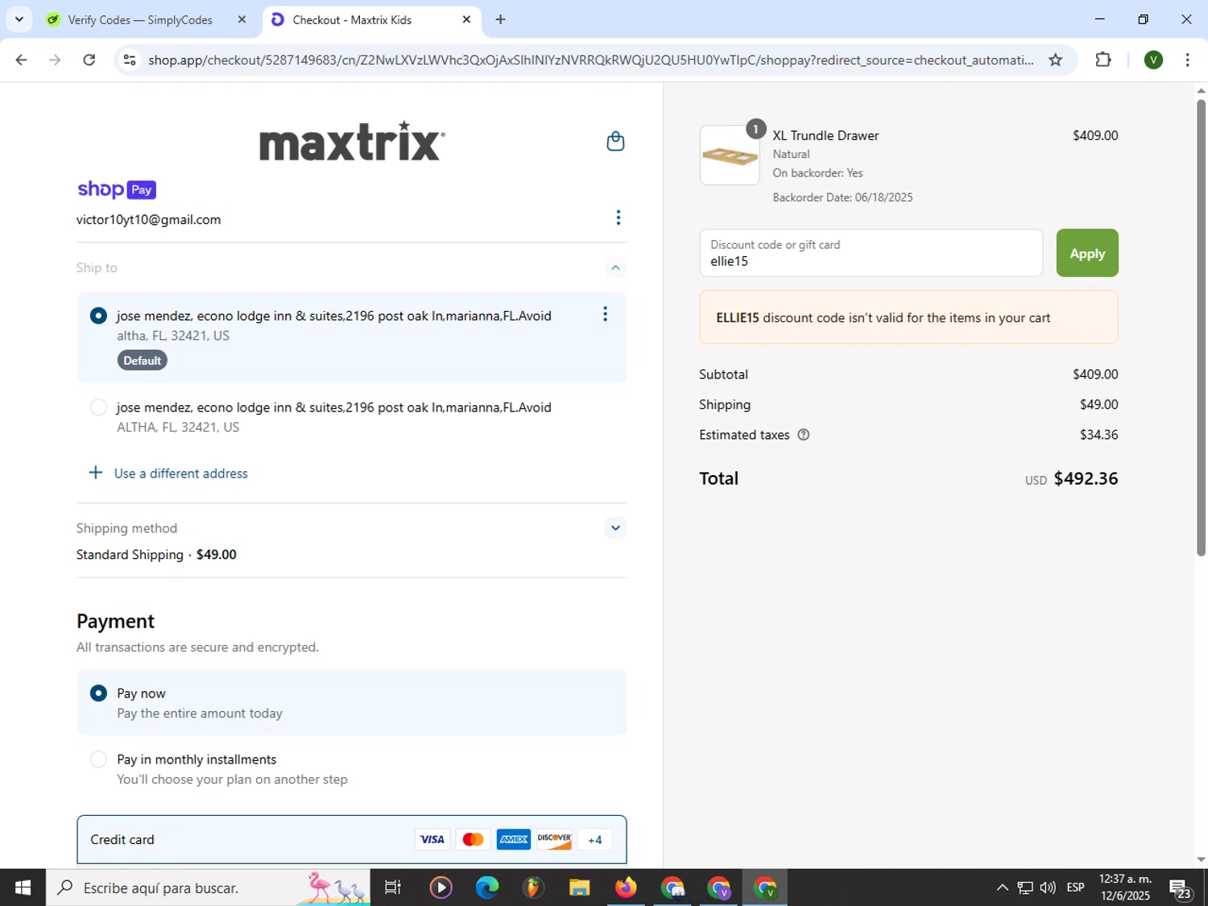This screenshot has width=1208, height=906.
Task: Click the Windows taskbar search box
Action: [x=208, y=887]
